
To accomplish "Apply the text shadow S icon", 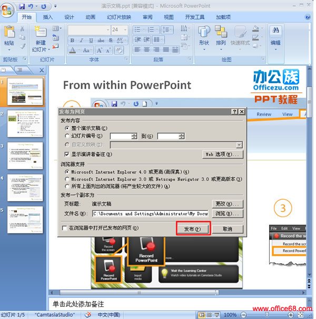I will (110, 40).
